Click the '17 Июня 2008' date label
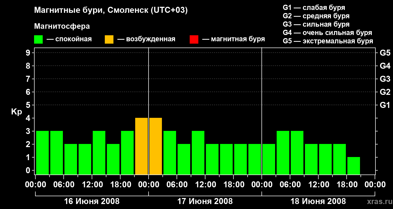Screen dimensions: 393x209 pyautogui.click(x=205, y=201)
